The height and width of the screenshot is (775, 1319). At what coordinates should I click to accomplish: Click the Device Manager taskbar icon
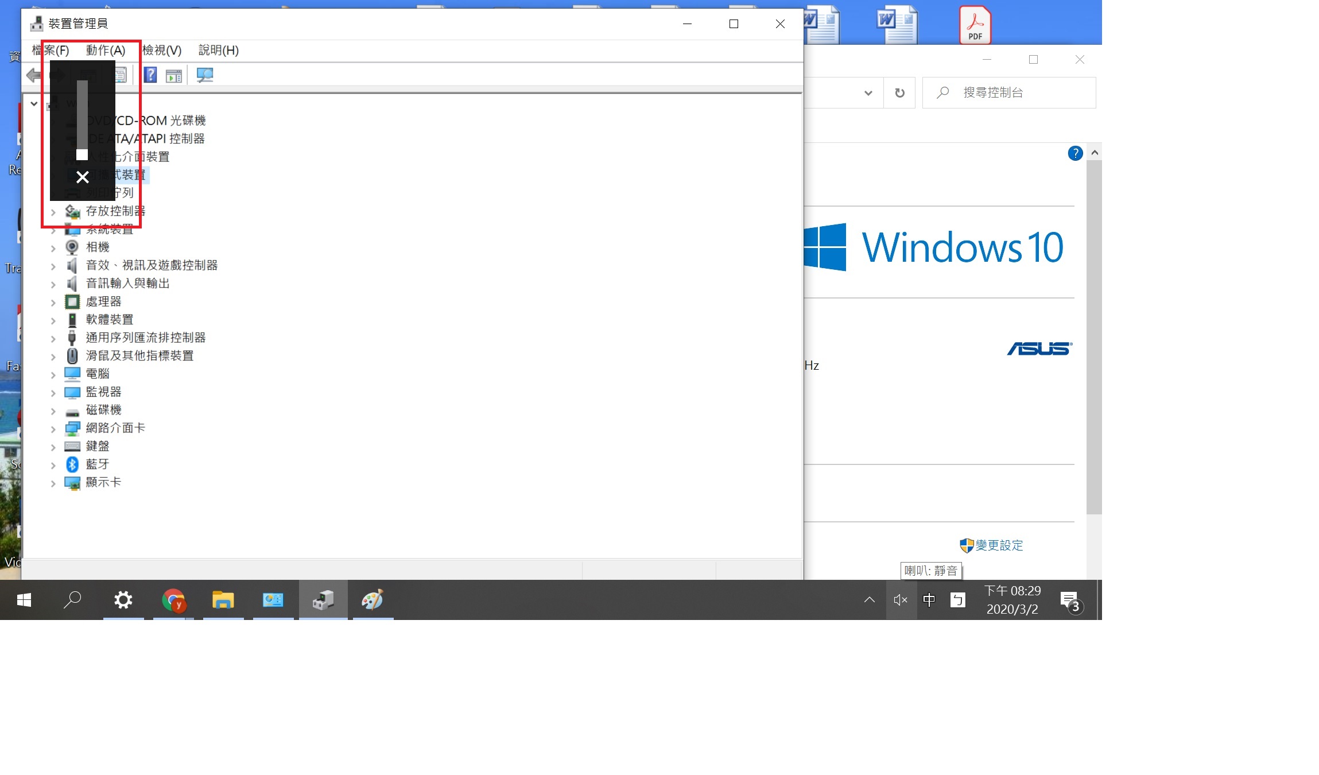[323, 600]
